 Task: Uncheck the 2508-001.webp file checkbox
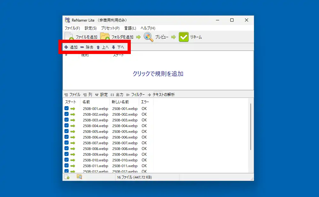[66, 109]
